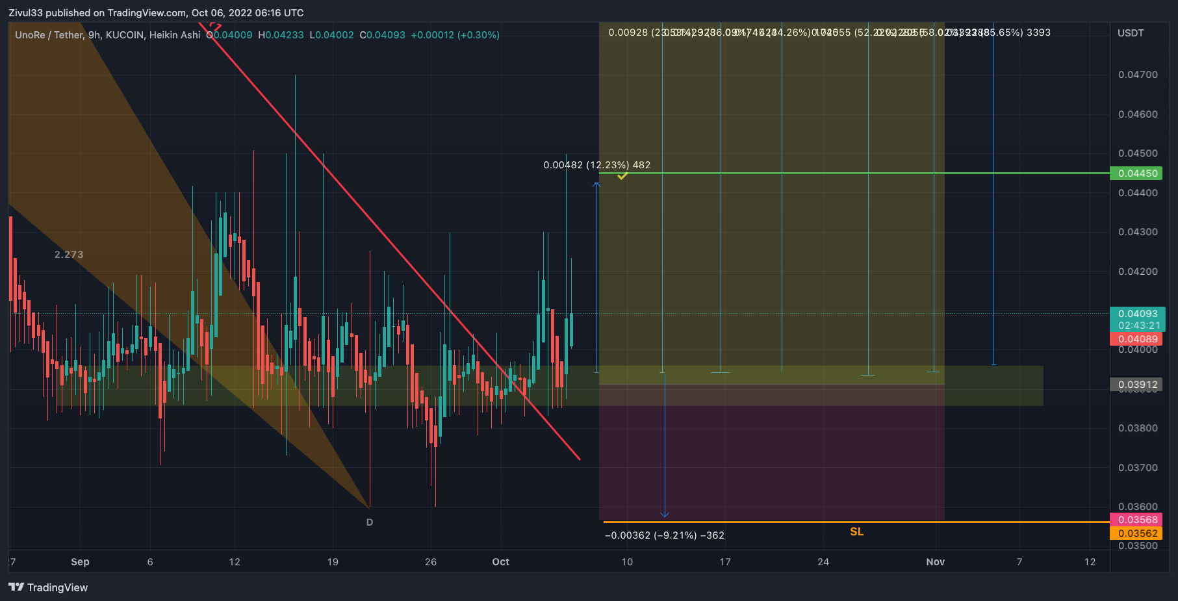This screenshot has width=1178, height=601.
Task: Click the 6 date label after Sep
Action: point(150,562)
